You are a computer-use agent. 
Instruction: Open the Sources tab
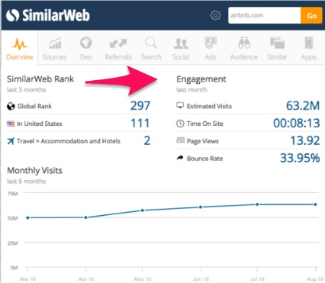click(54, 49)
